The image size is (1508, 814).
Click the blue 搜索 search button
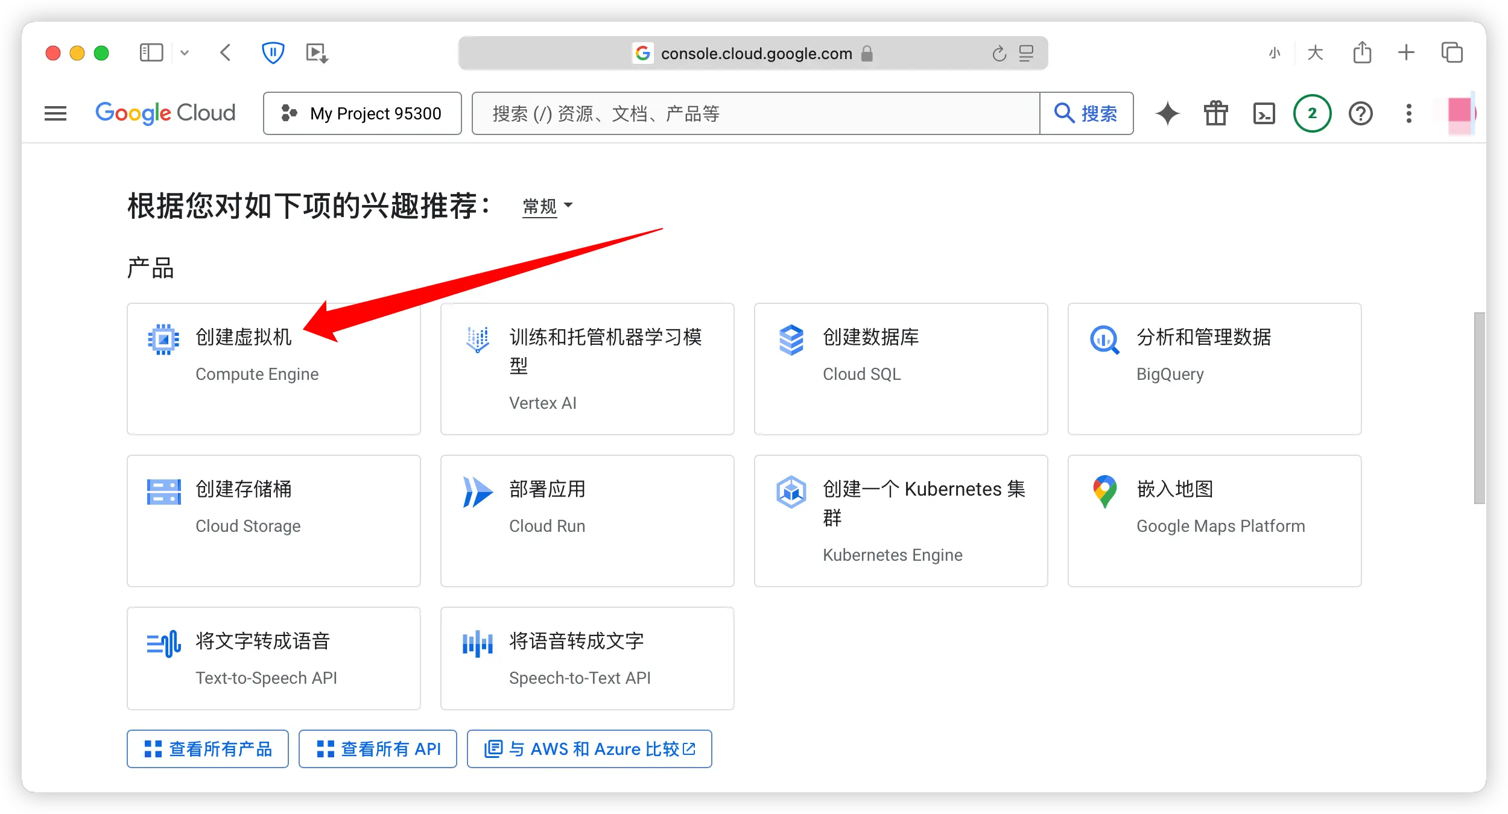pyautogui.click(x=1086, y=113)
